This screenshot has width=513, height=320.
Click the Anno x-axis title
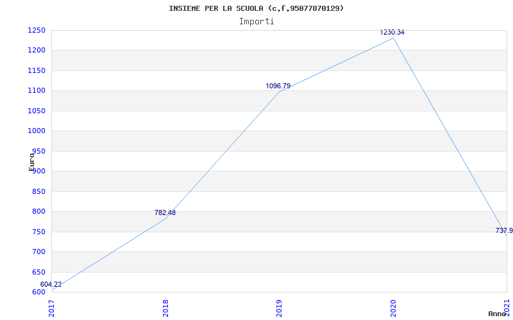[x=498, y=314]
